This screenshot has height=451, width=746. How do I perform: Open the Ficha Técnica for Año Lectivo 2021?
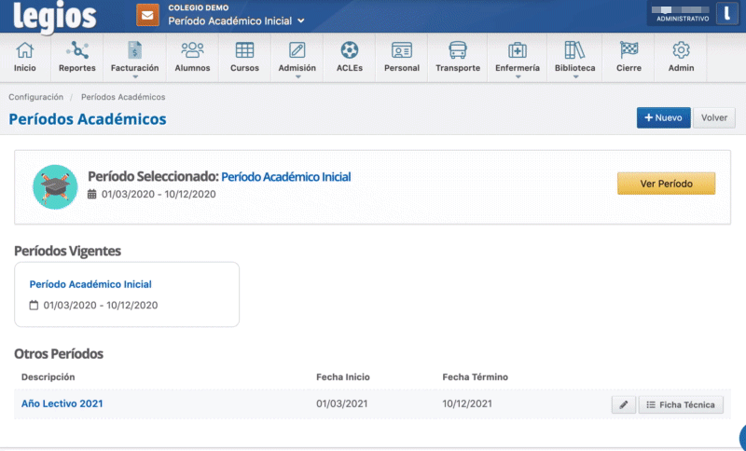coord(681,404)
